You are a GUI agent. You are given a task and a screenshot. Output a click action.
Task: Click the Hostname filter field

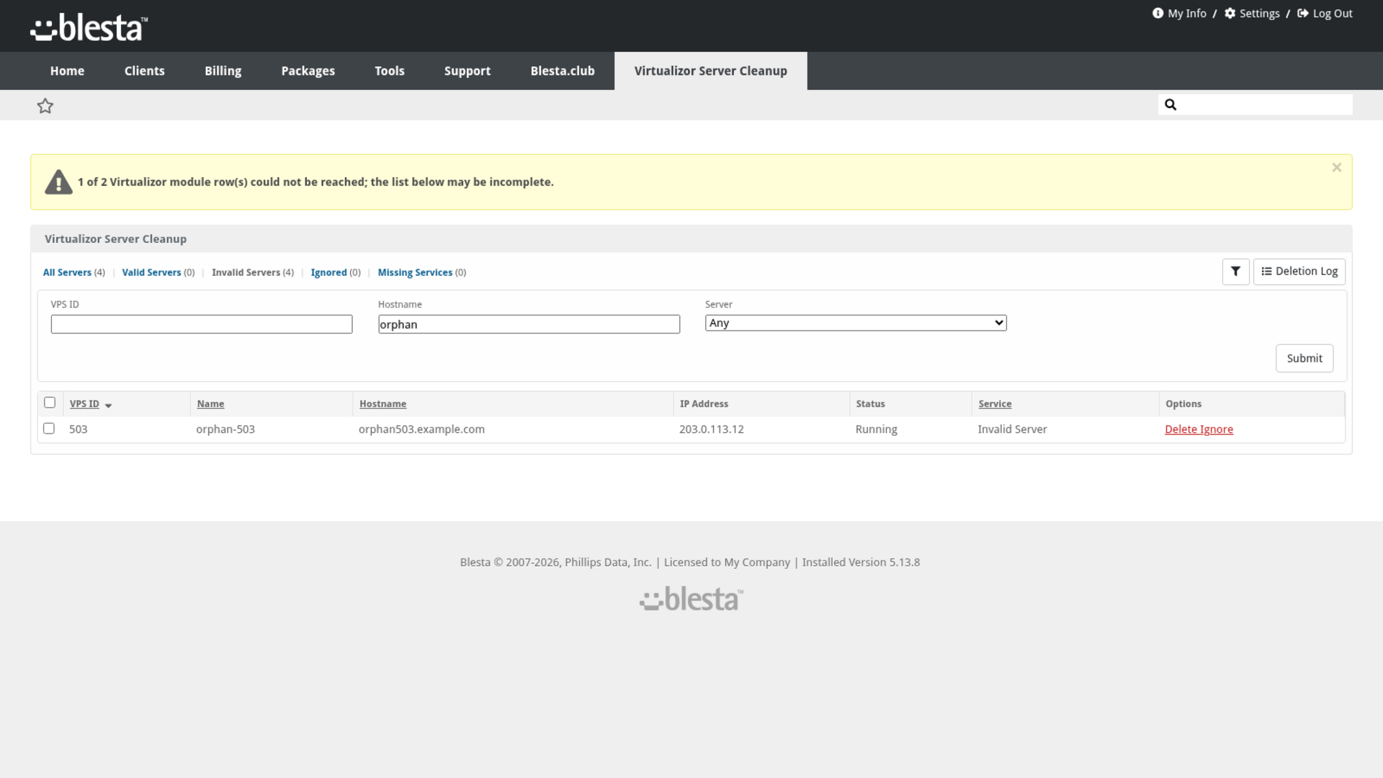pyautogui.click(x=529, y=324)
